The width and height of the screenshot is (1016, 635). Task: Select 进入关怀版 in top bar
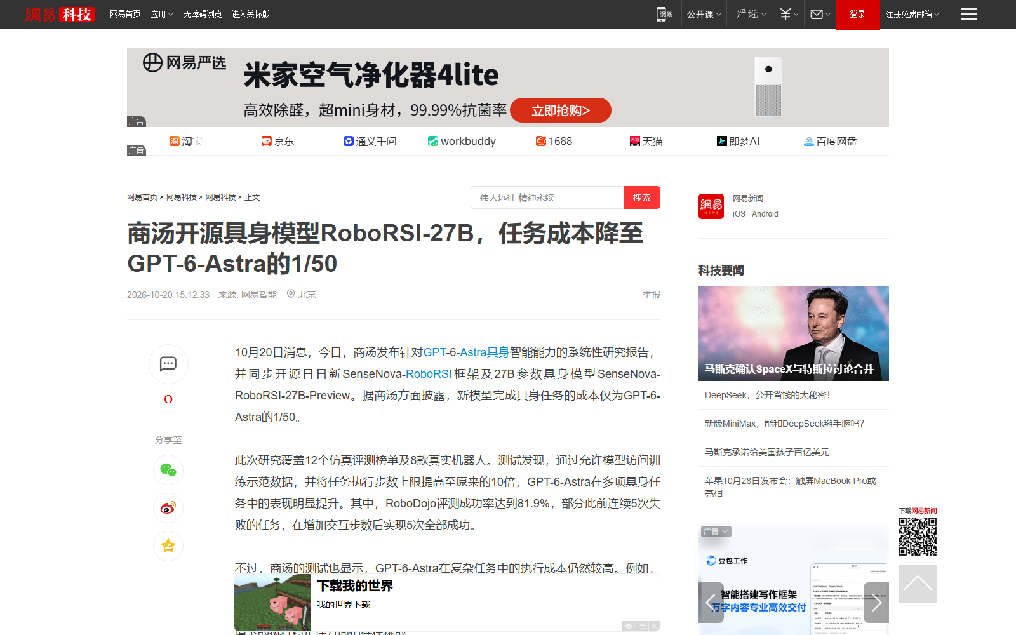tap(250, 14)
